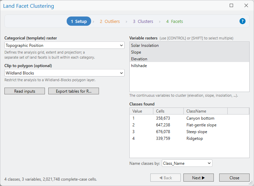Click the Read inputs button
This screenshot has height=186, width=254.
pyautogui.click(x=25, y=91)
